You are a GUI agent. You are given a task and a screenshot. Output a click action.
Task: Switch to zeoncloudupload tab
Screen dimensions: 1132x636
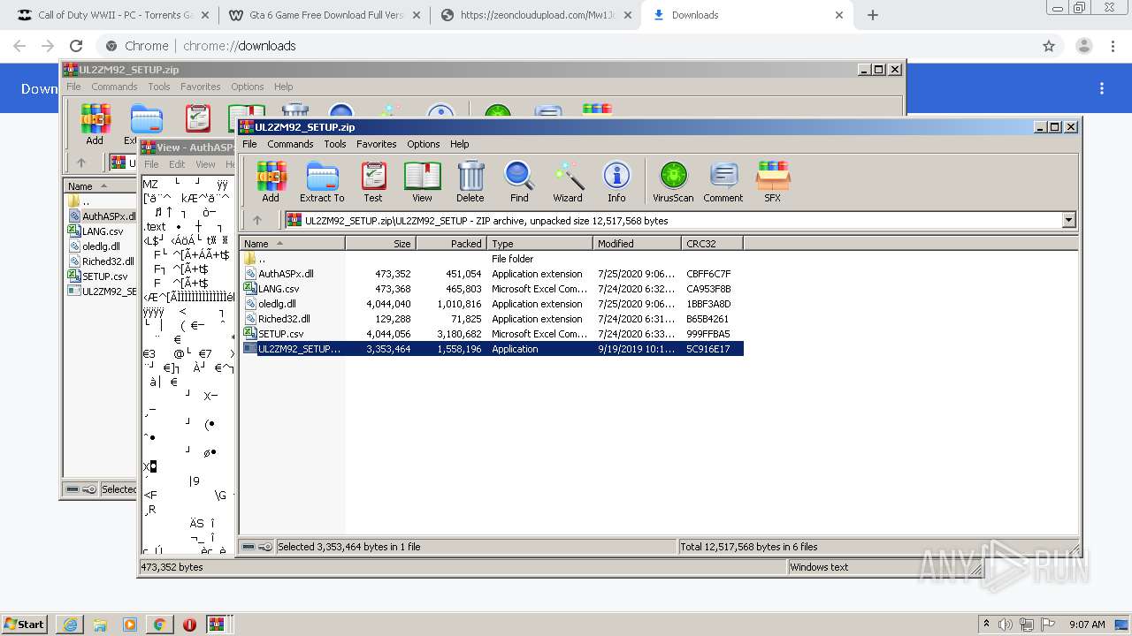point(537,15)
